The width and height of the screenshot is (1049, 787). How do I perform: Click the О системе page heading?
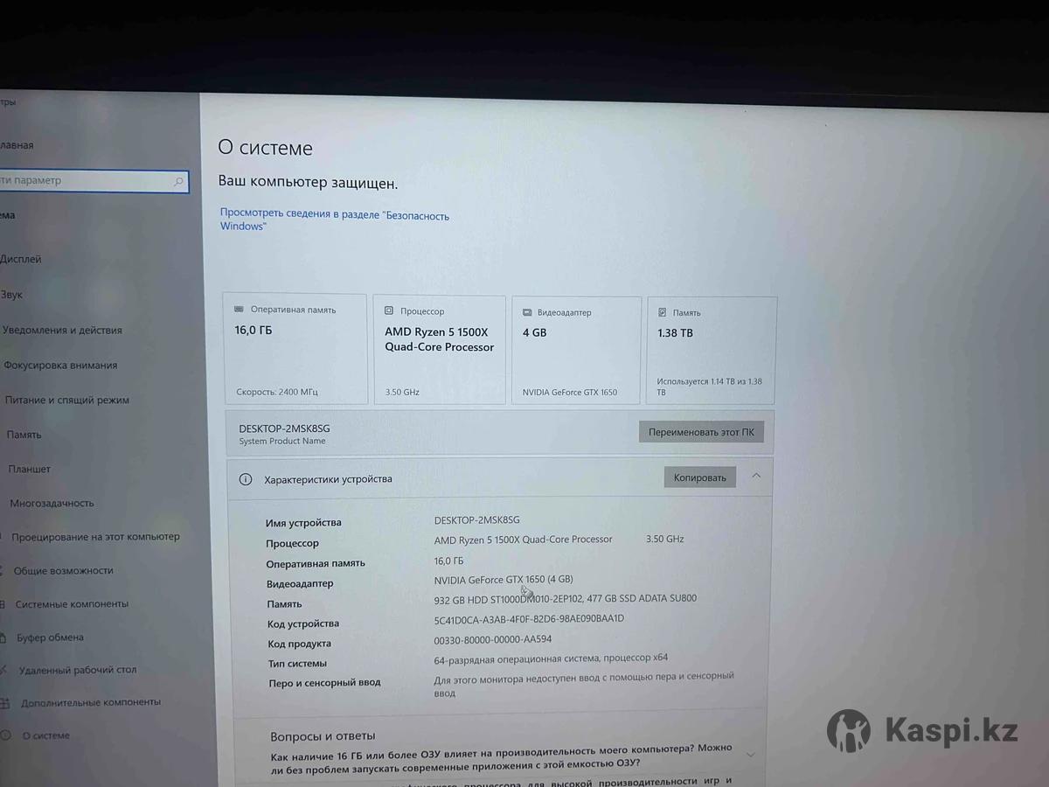tap(265, 148)
